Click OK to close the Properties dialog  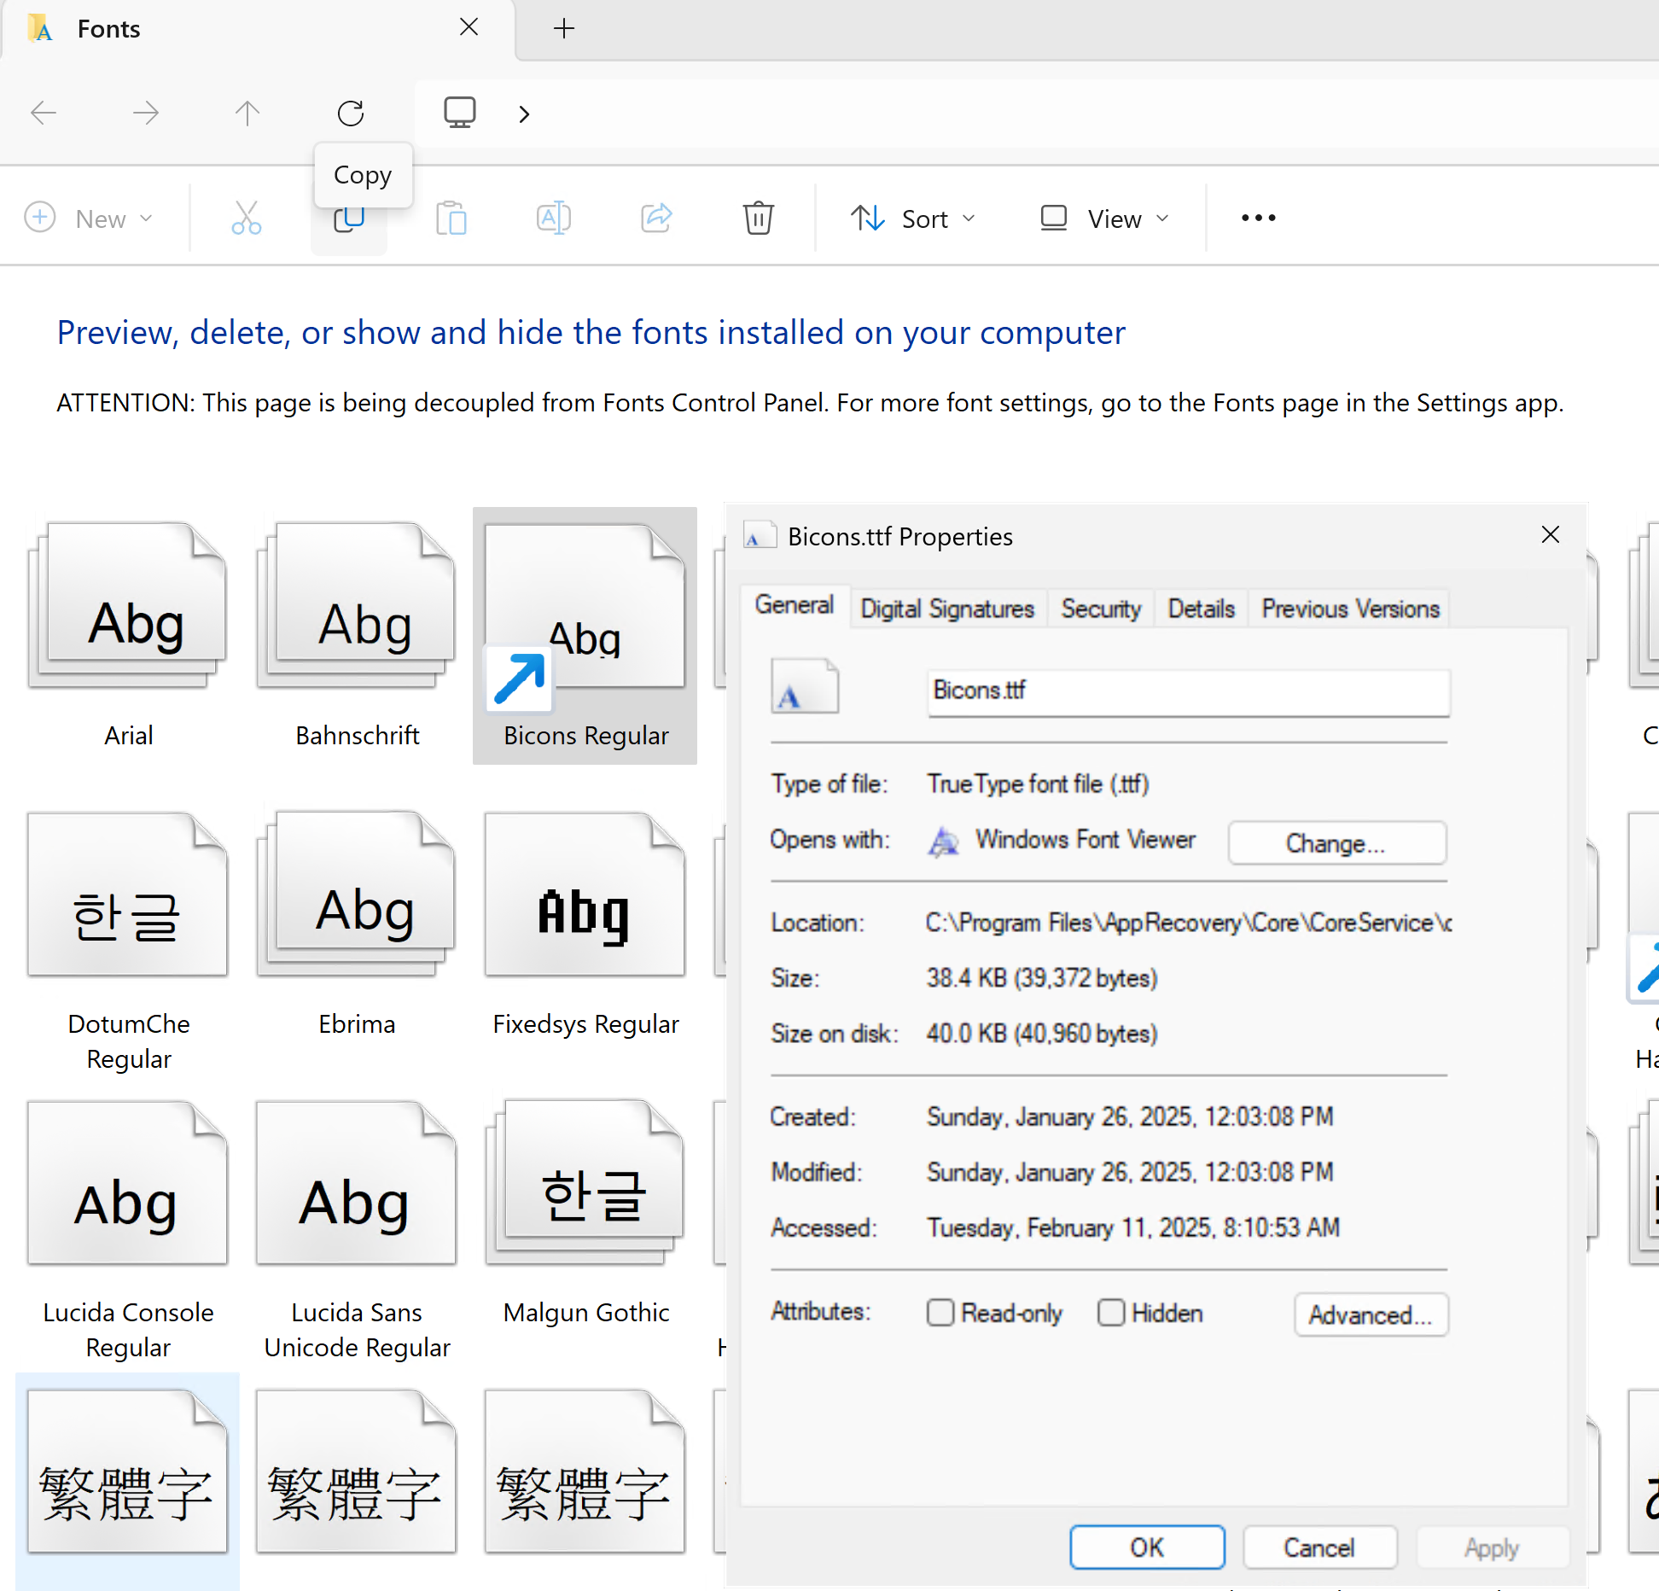[x=1147, y=1547]
